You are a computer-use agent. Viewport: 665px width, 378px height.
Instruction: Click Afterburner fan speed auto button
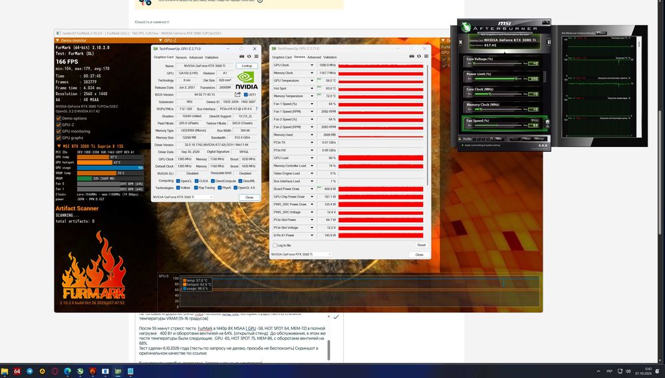click(x=547, y=122)
